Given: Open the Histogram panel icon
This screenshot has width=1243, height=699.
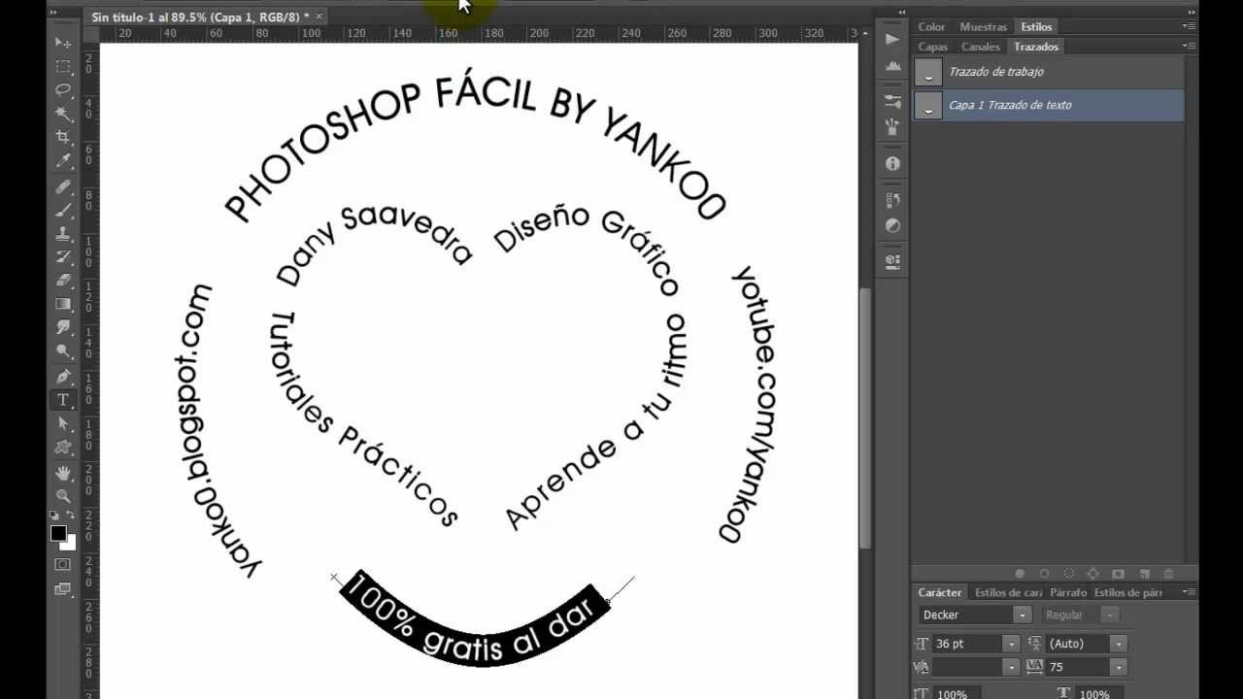Looking at the screenshot, I should click(x=892, y=65).
